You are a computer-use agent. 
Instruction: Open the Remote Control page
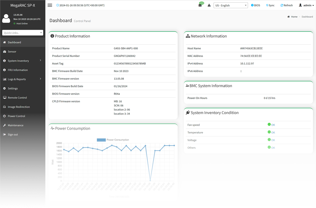(x=17, y=98)
